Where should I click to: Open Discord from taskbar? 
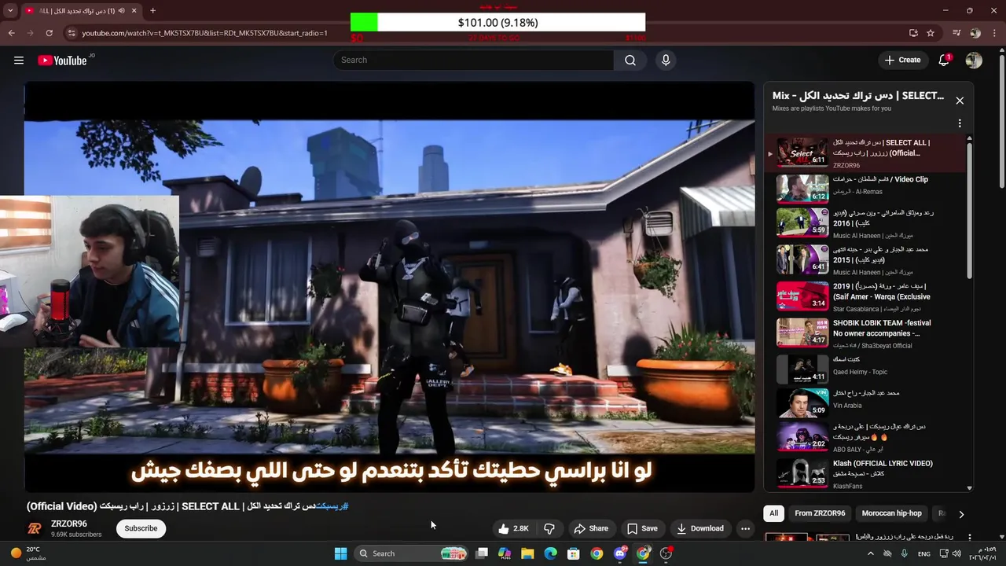pos(620,553)
